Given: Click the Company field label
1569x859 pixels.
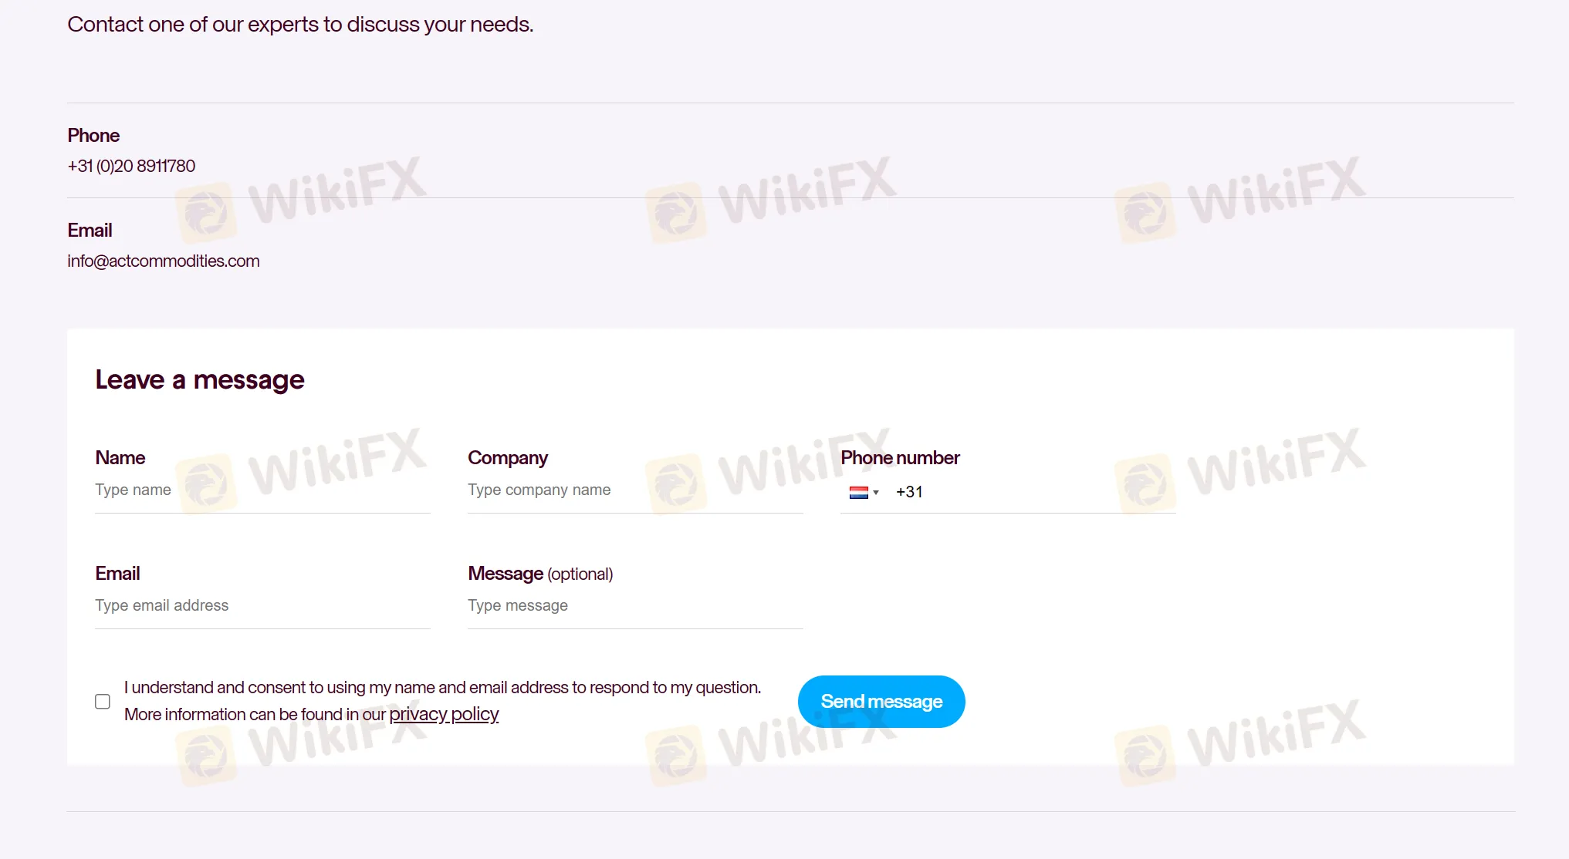Looking at the screenshot, I should pyautogui.click(x=508, y=458).
